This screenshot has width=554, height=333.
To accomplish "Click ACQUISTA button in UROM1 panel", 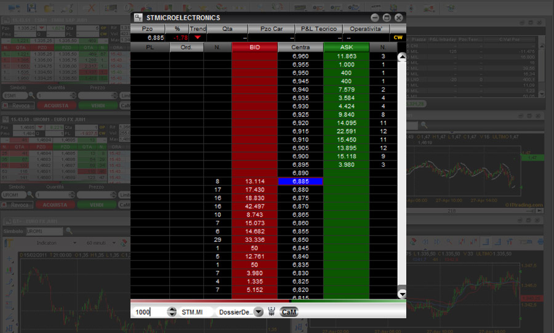I will pos(55,204).
